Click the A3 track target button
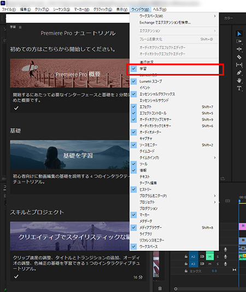246x292 pixels. point(193,264)
